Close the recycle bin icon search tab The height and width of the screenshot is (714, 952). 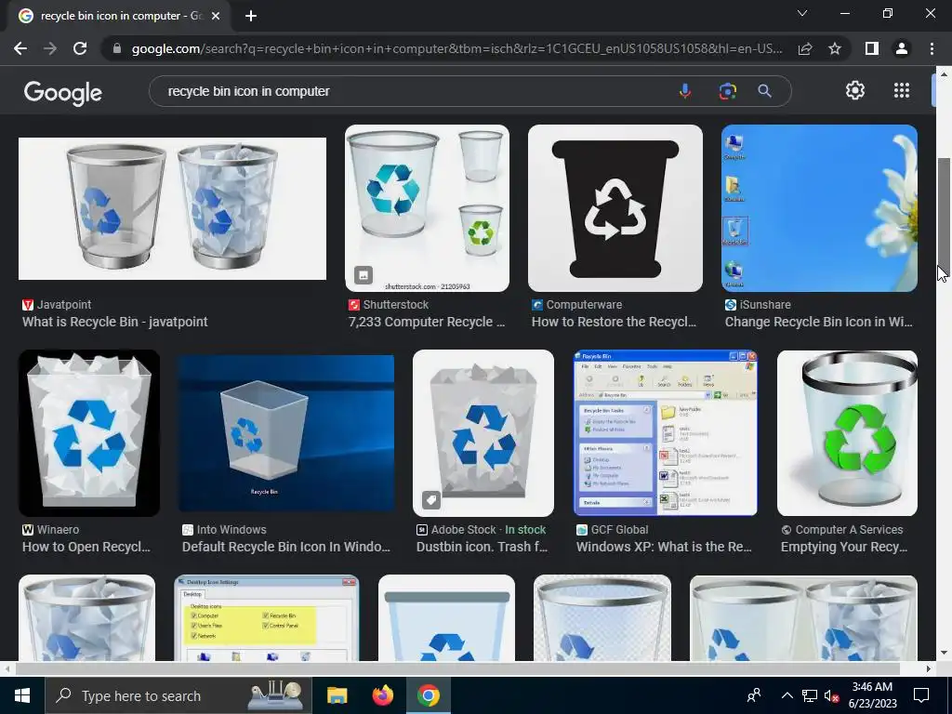(216, 17)
